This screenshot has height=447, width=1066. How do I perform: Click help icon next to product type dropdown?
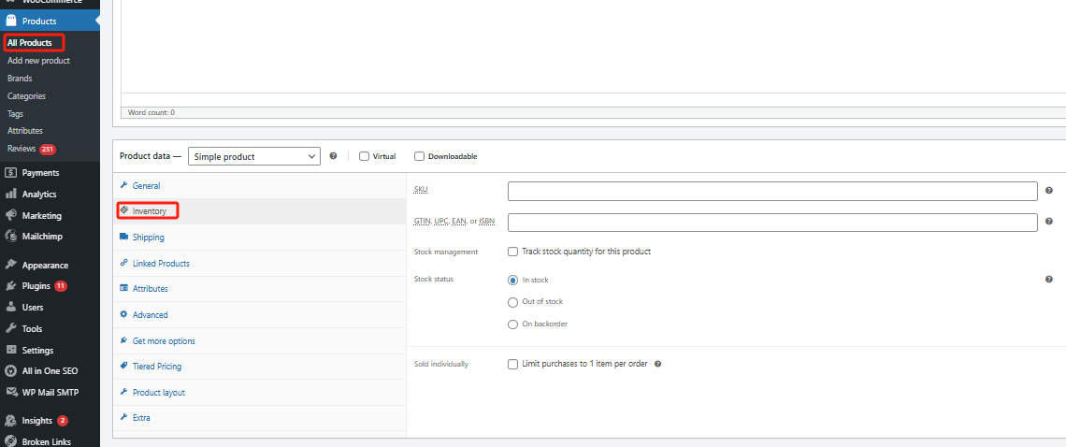[x=333, y=156]
